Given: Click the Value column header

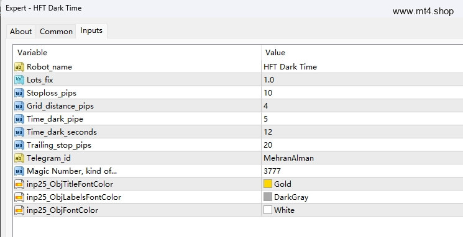Looking at the screenshot, I should tap(362, 53).
